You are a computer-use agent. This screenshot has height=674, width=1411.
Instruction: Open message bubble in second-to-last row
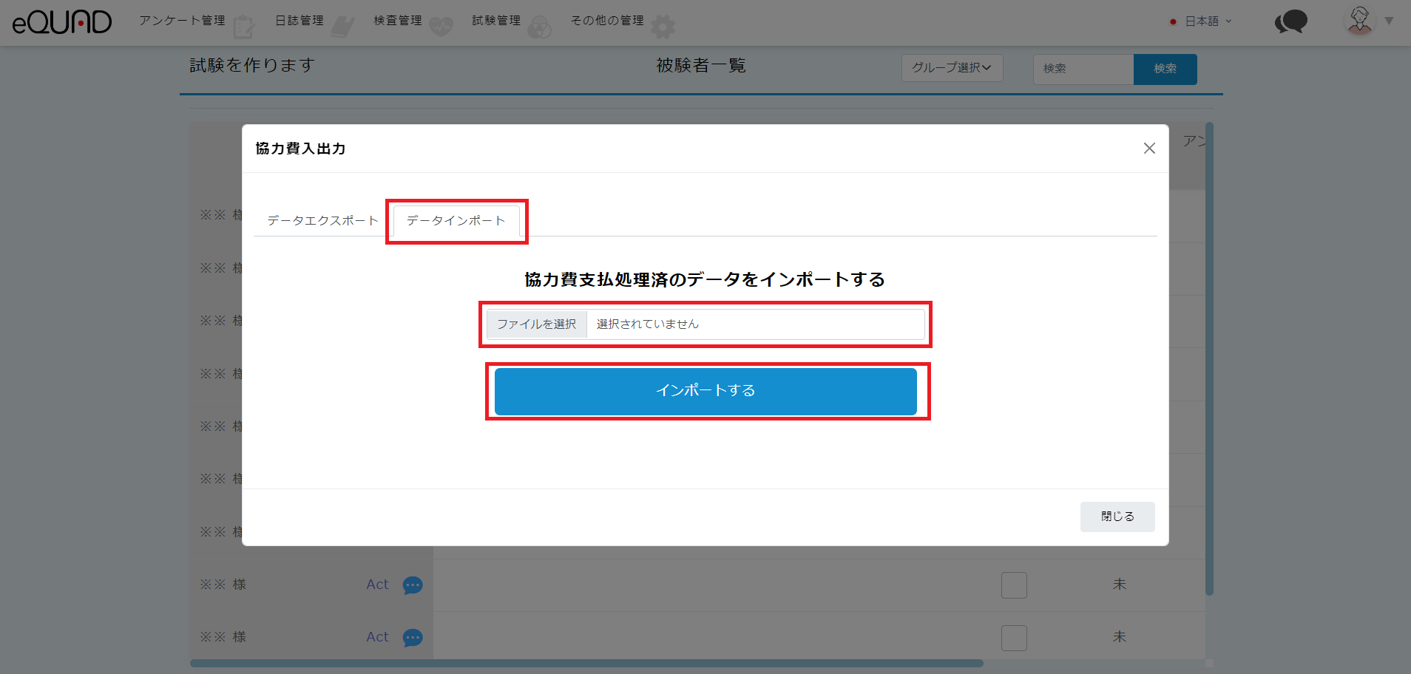point(413,585)
